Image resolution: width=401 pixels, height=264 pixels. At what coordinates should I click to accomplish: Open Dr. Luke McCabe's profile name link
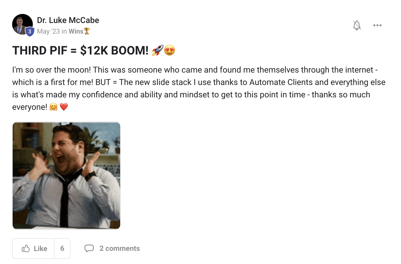68,20
